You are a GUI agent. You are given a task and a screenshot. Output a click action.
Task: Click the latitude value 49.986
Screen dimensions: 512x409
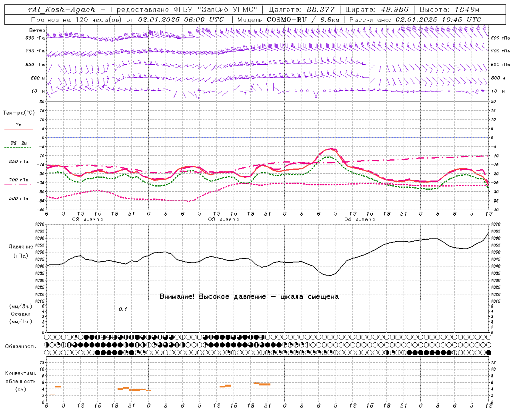[x=394, y=10]
